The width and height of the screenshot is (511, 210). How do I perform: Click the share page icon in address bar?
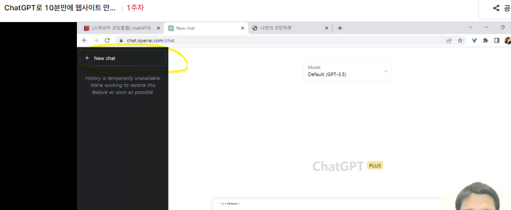coord(449,40)
